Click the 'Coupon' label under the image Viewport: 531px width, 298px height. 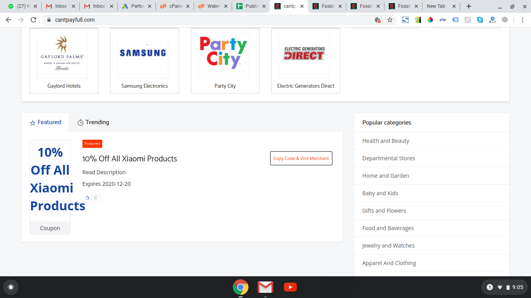(x=50, y=228)
